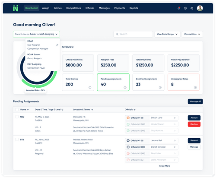Click the info icon on Total Games card

click(90, 87)
